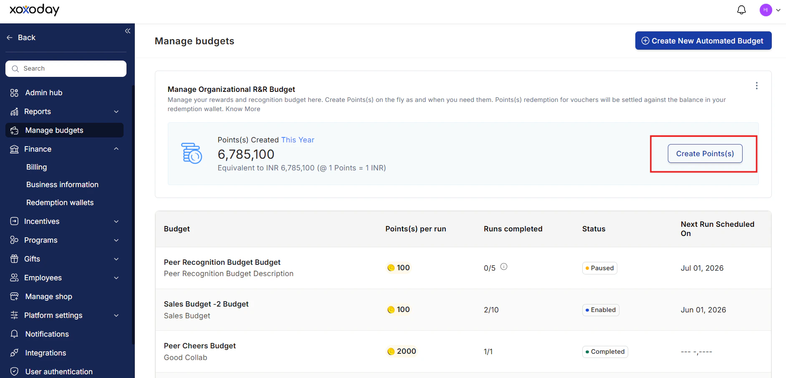Image resolution: width=786 pixels, height=378 pixels.
Task: Expand the Employees submenu chevron
Action: [116, 278]
